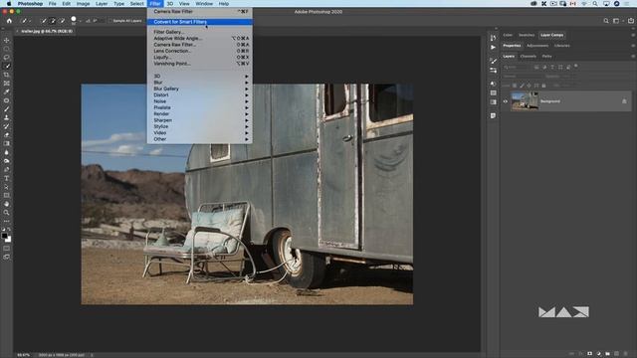This screenshot has height=358, width=637.
Task: Enable the Sample All Layers checkbox
Action: [110, 21]
